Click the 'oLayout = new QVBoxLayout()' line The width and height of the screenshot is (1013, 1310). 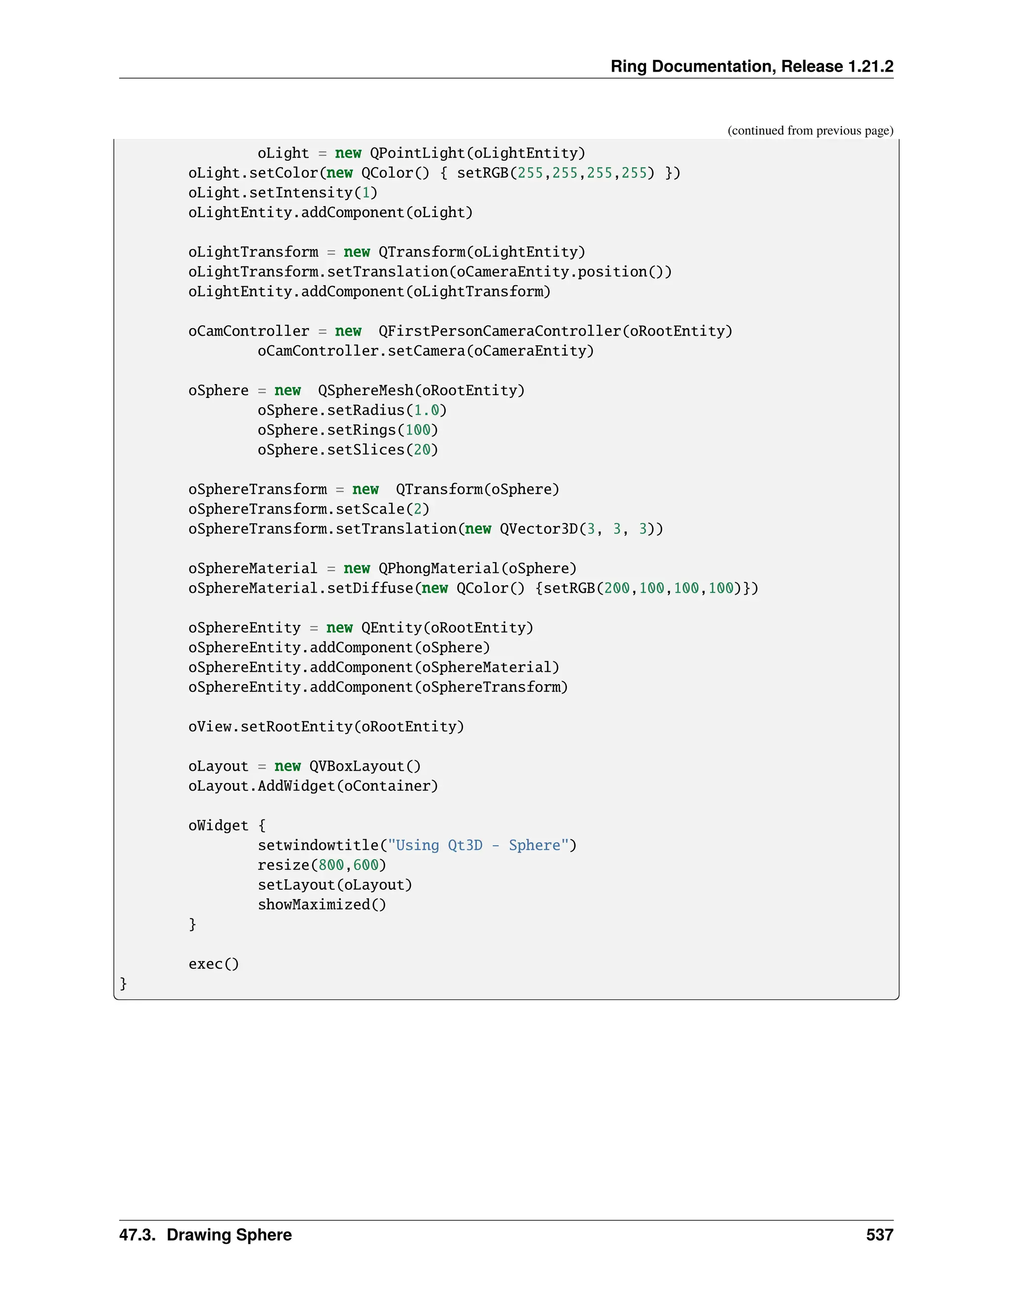pos(304,767)
